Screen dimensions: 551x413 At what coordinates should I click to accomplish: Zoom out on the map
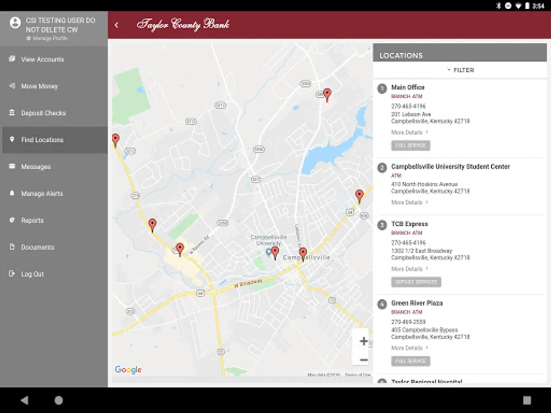tap(364, 360)
